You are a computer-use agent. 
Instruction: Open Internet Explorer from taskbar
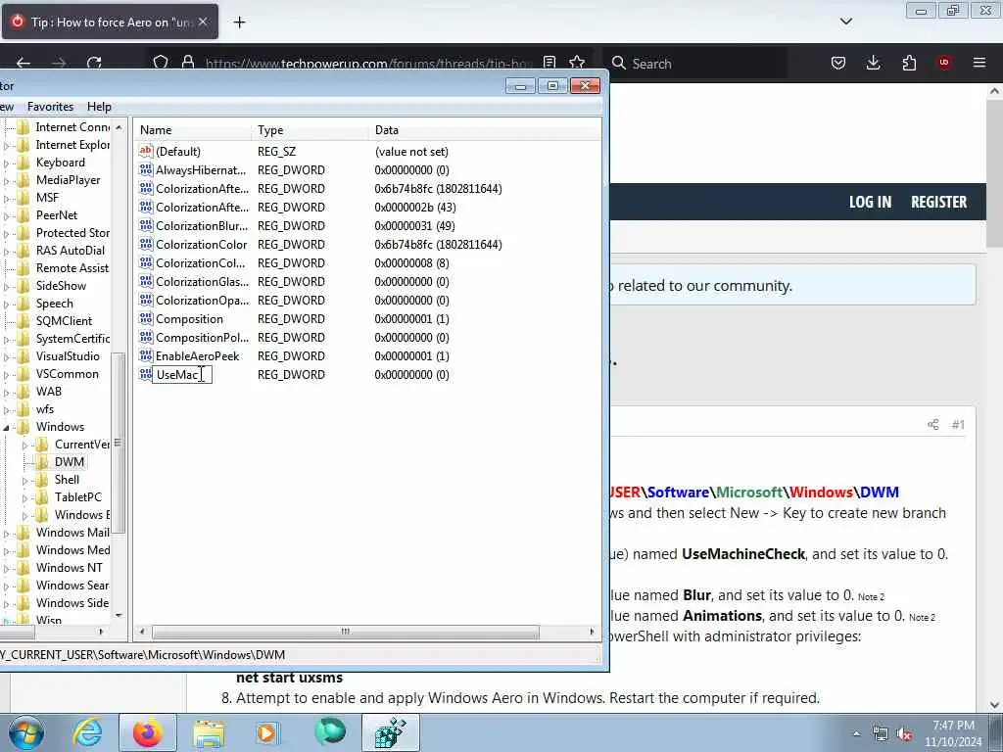coord(87,732)
